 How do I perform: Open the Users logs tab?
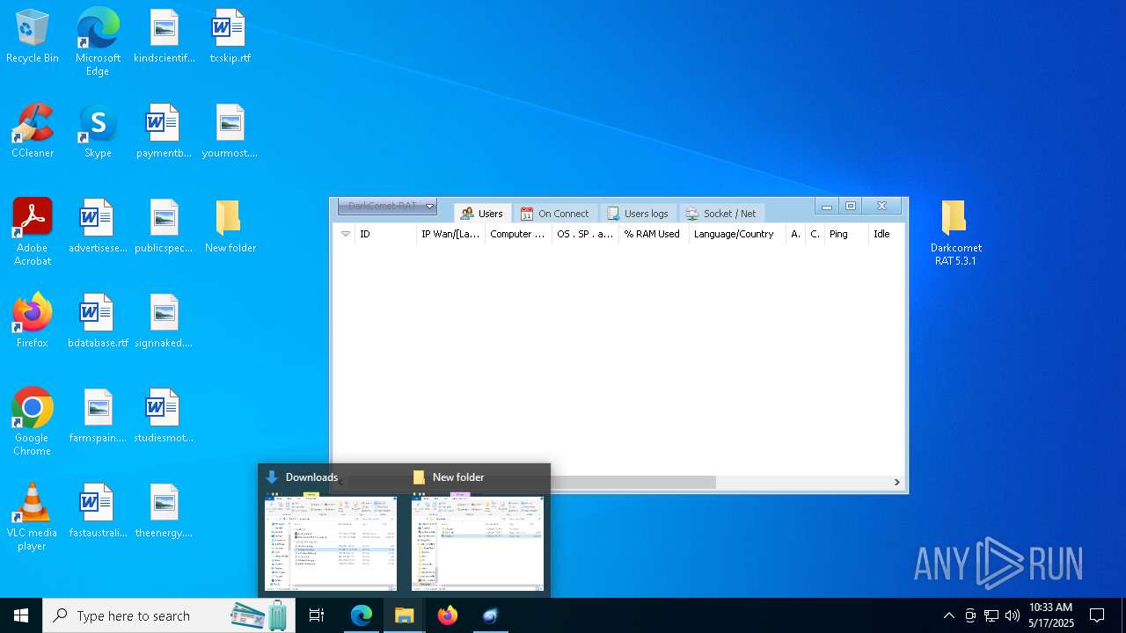point(638,214)
